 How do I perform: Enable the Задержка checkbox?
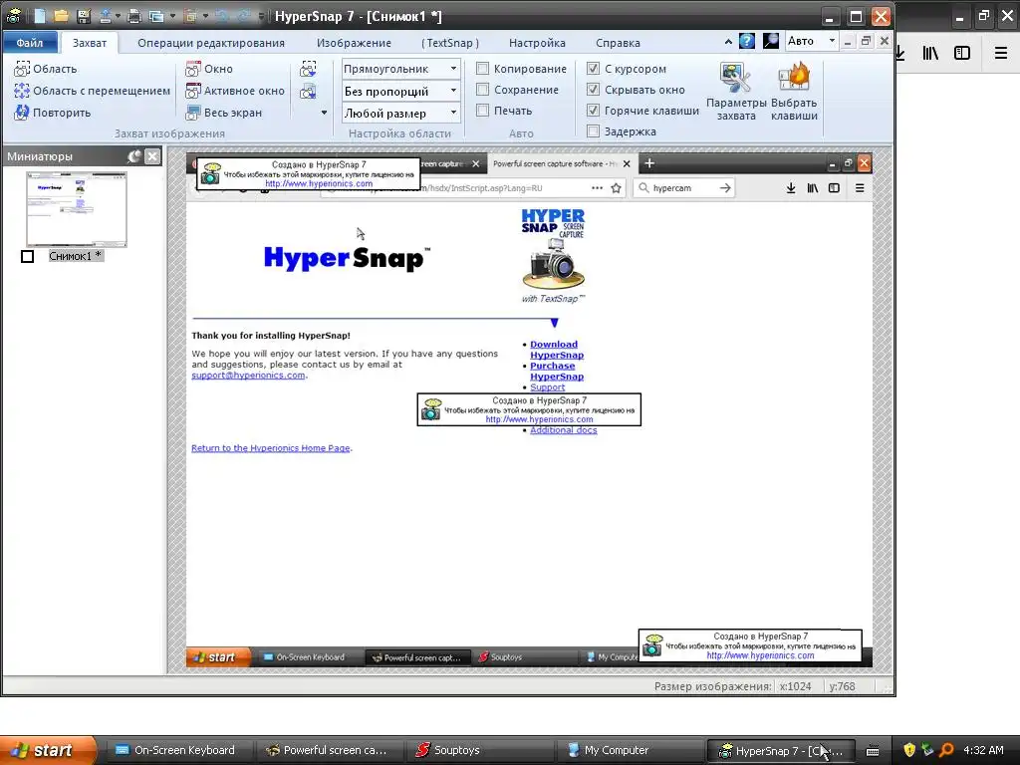[593, 130]
